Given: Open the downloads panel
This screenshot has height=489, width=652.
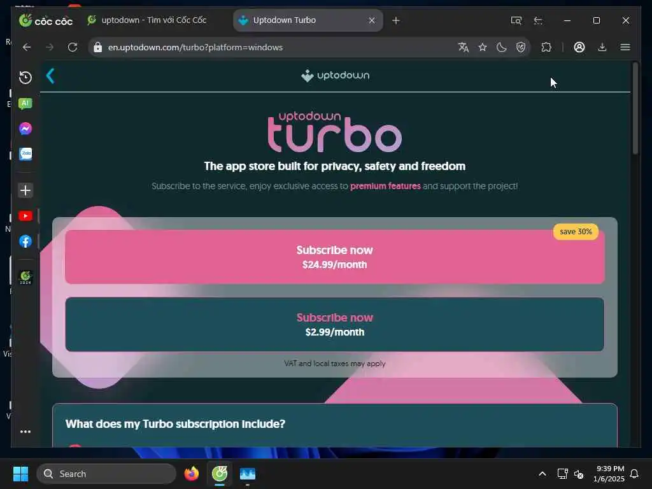Looking at the screenshot, I should tap(602, 47).
